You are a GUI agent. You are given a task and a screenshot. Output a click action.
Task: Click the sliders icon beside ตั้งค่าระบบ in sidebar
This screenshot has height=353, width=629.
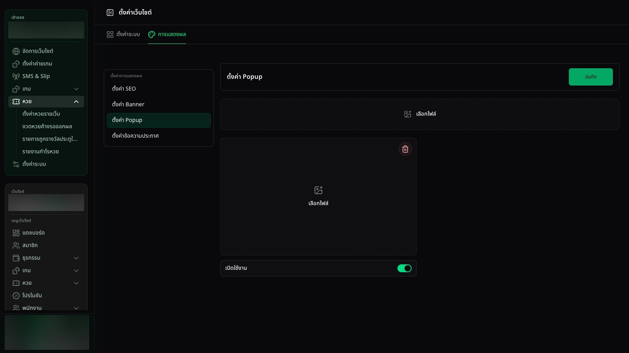click(x=16, y=164)
